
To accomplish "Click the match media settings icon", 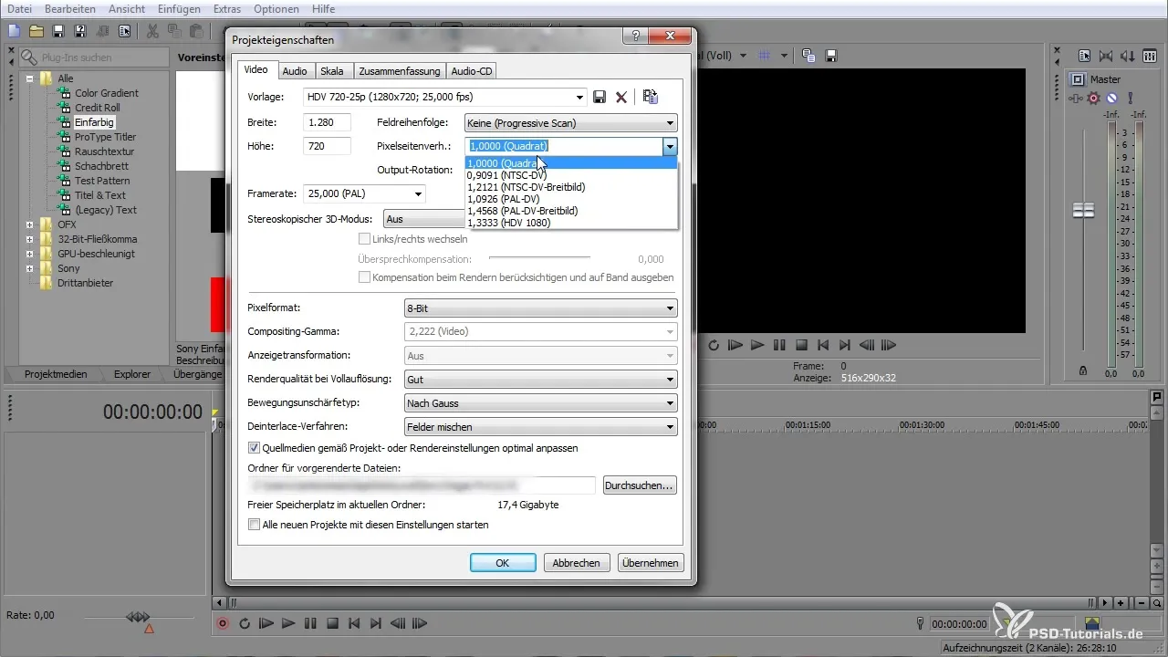I will tap(651, 97).
